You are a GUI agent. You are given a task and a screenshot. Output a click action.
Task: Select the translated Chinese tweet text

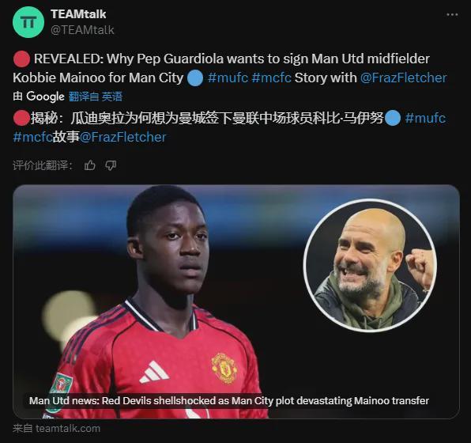230,127
